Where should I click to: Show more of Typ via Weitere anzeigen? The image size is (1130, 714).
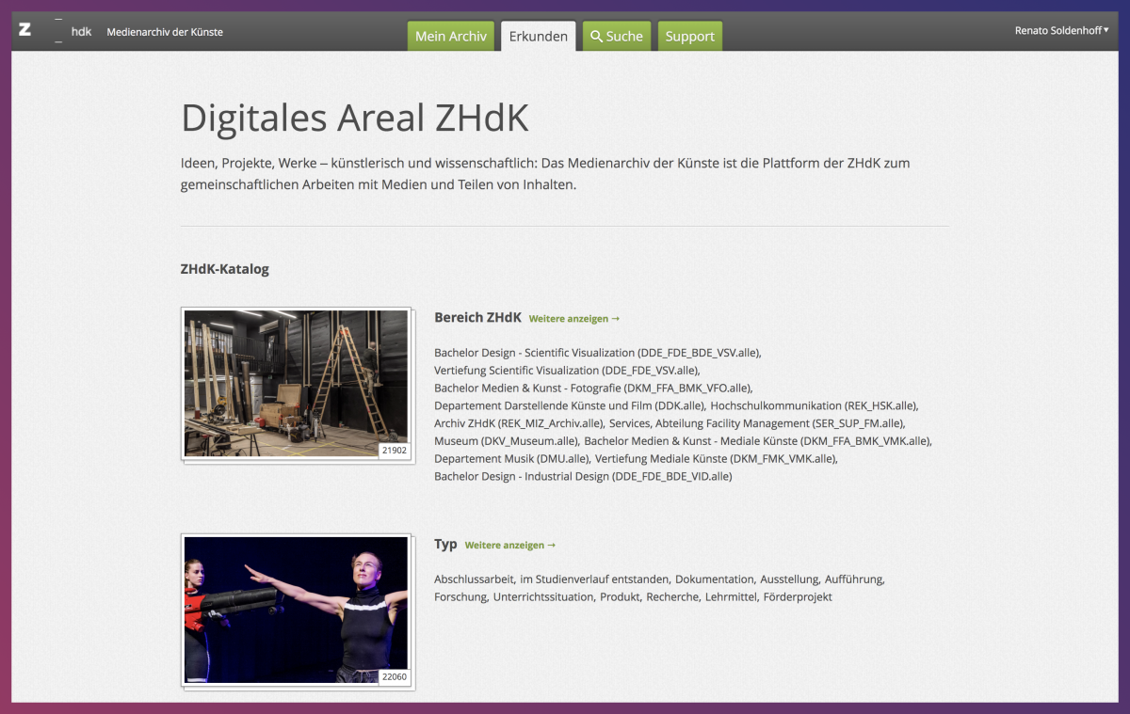pyautogui.click(x=509, y=546)
